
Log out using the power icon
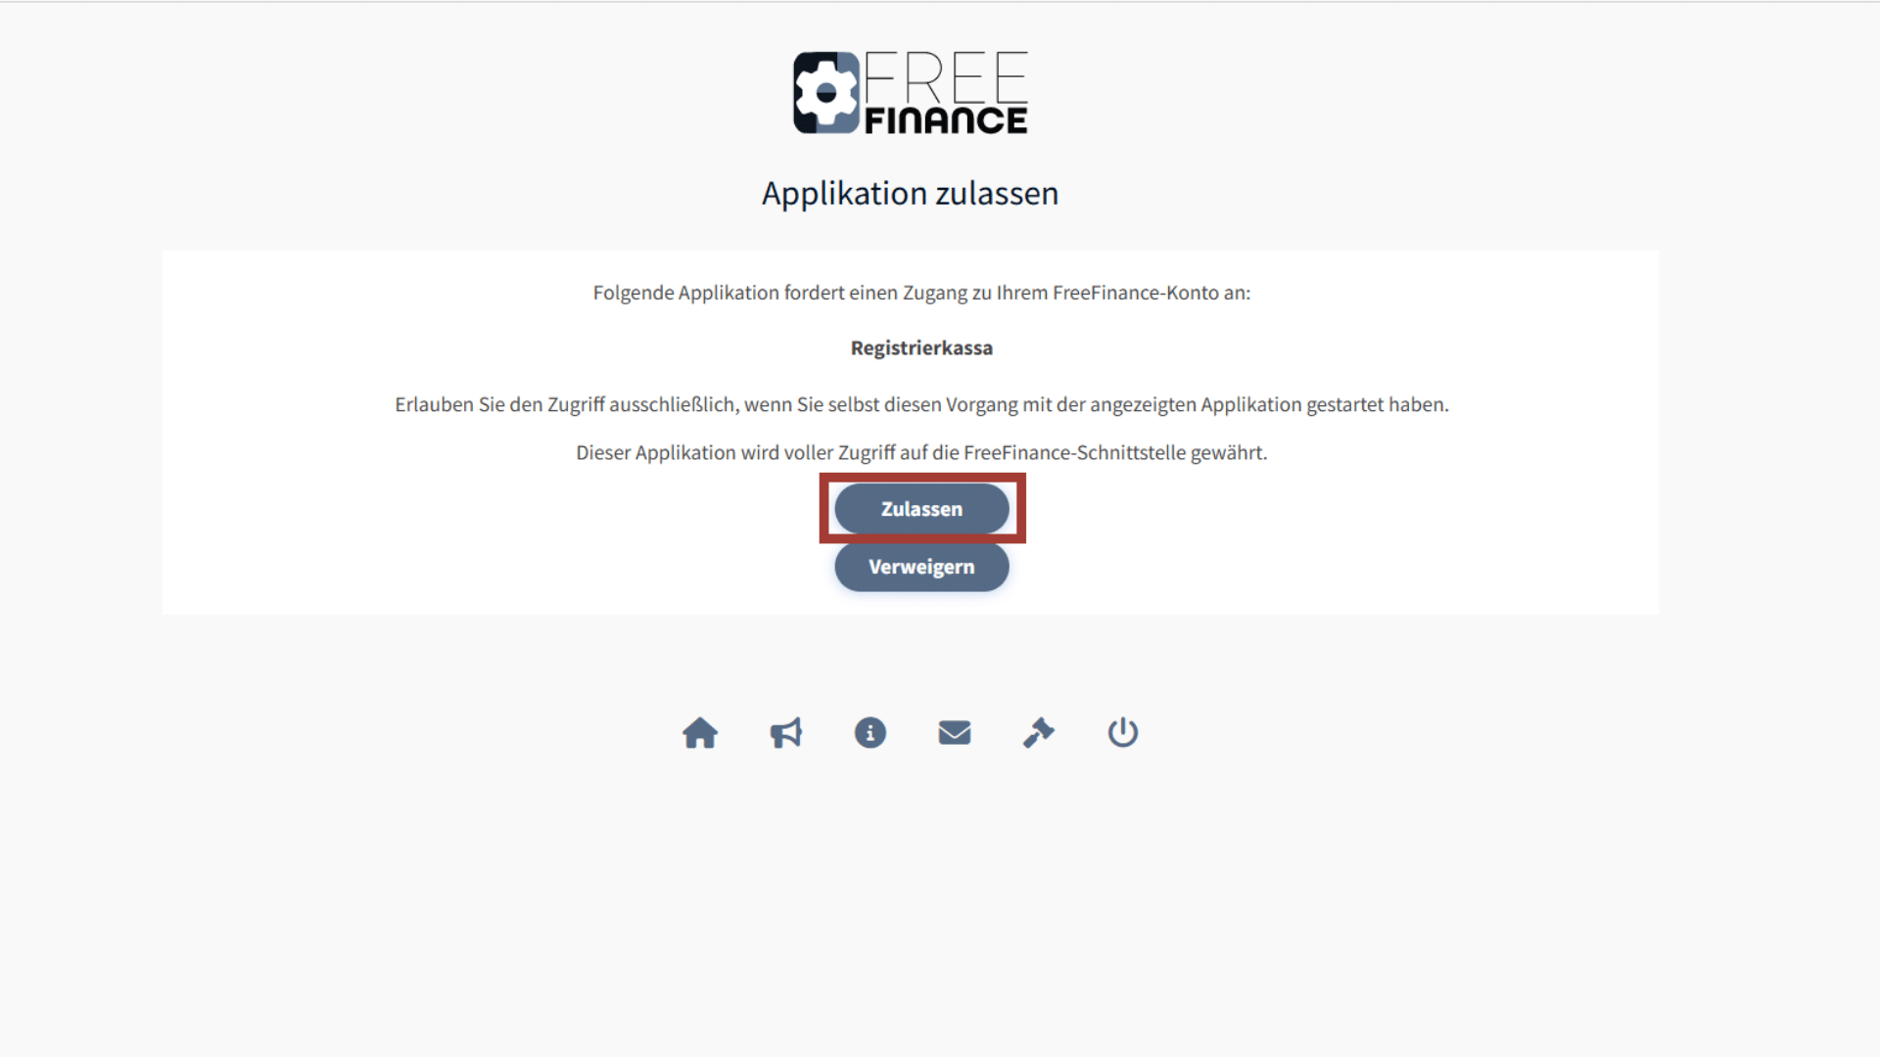(x=1123, y=733)
